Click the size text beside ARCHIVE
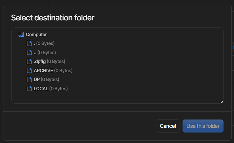Image resolution: width=234 pixels, height=143 pixels. [63, 71]
